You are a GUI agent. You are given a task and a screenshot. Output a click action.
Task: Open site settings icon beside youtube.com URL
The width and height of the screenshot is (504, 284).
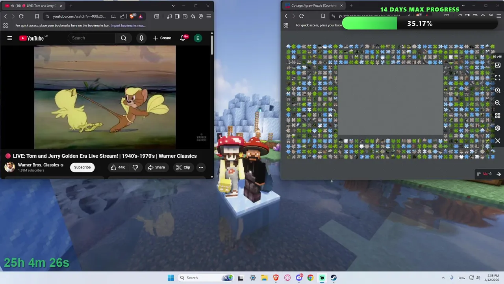[x=47, y=16]
